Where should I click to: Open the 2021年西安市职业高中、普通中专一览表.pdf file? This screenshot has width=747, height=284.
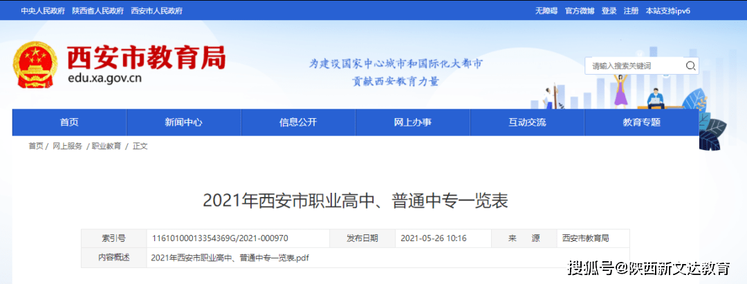click(230, 258)
